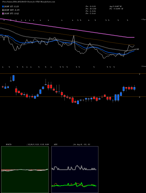Open the green MACD indicator panel
The image size is (146, 193).
coord(25,170)
